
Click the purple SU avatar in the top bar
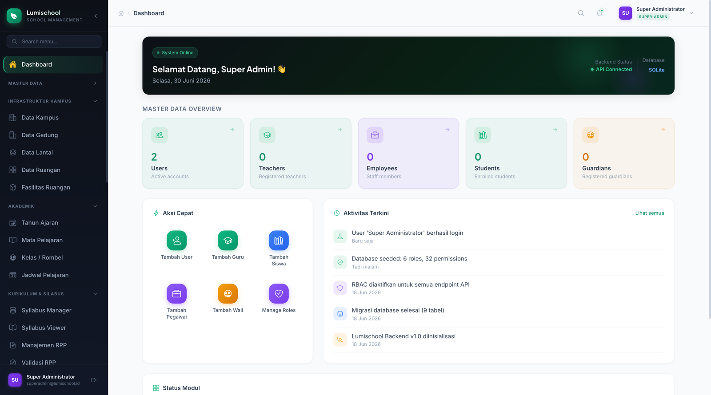coord(625,13)
